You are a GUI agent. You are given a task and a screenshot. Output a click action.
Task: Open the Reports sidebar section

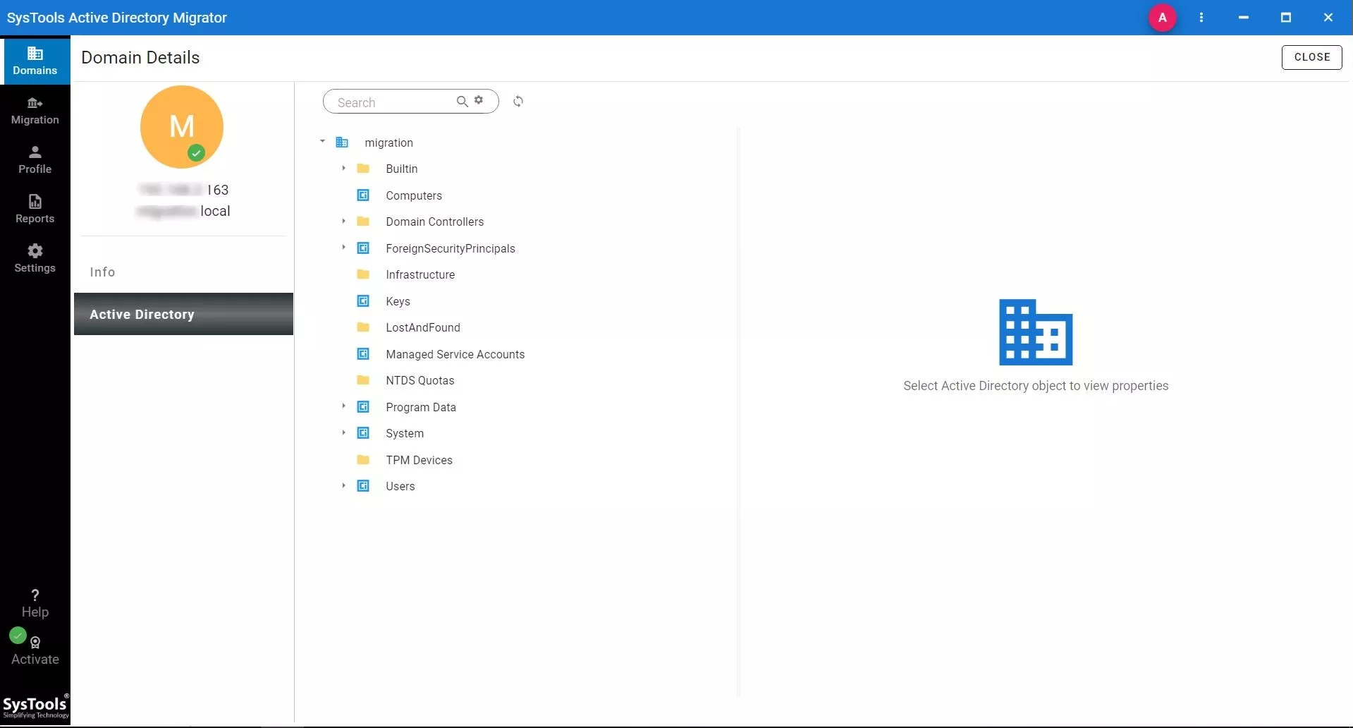pyautogui.click(x=35, y=210)
